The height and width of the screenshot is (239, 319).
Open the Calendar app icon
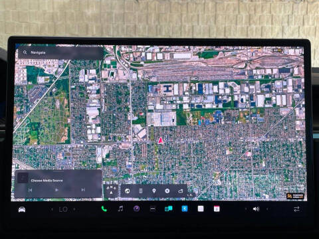(217, 208)
